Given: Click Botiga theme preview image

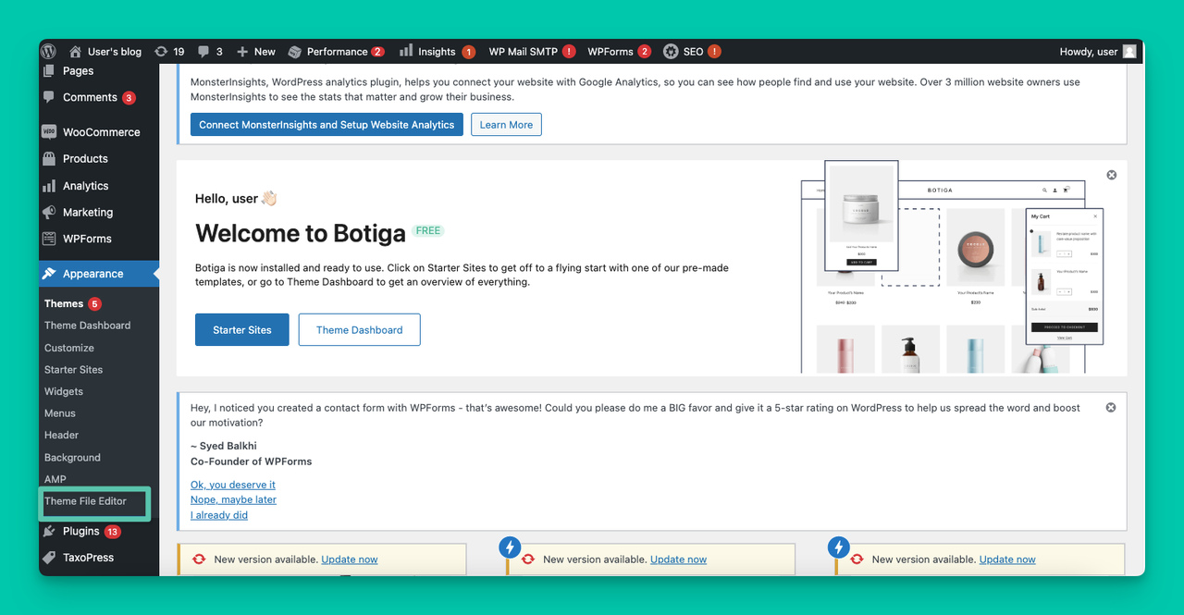Looking at the screenshot, I should 953,266.
